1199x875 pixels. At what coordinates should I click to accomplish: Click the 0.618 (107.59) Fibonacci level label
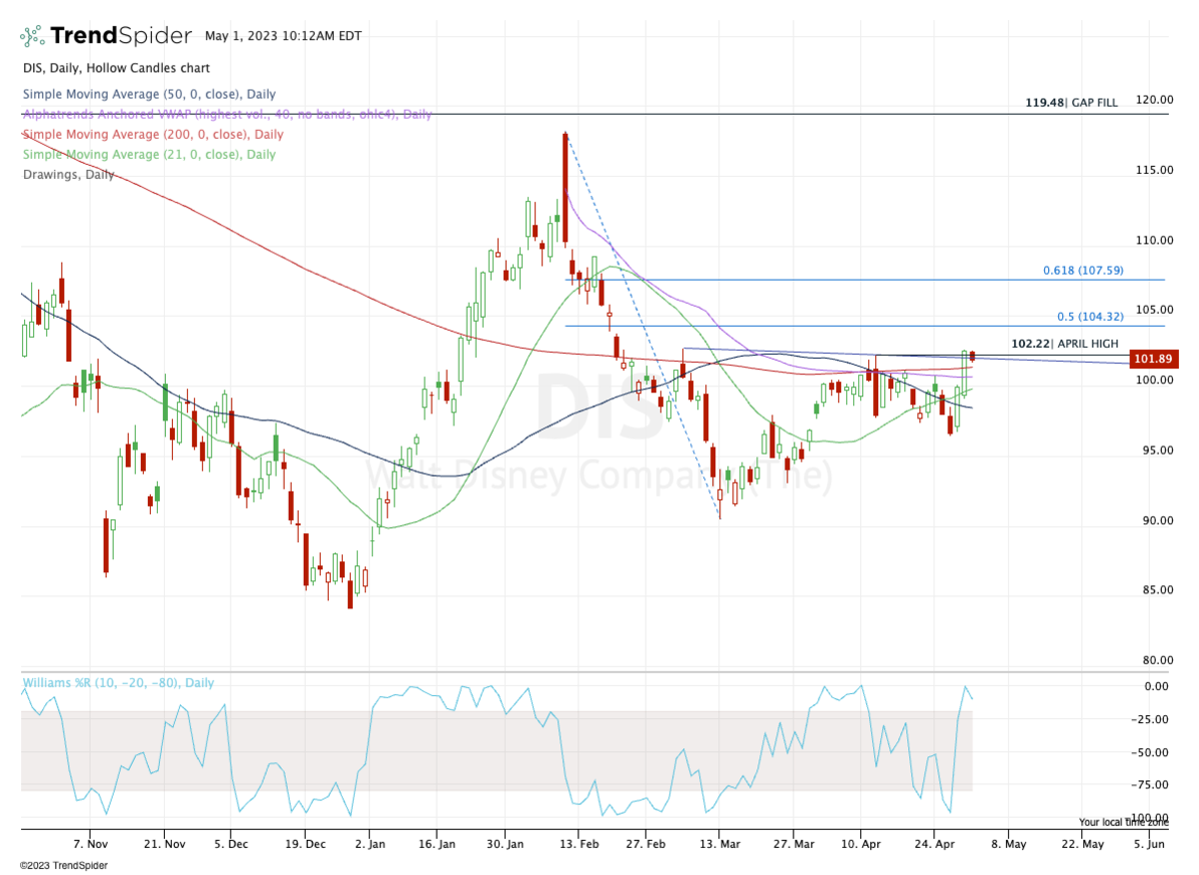click(1083, 270)
